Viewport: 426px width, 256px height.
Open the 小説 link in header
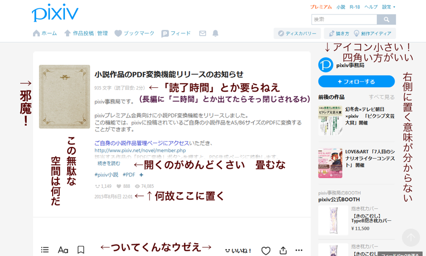point(341,7)
